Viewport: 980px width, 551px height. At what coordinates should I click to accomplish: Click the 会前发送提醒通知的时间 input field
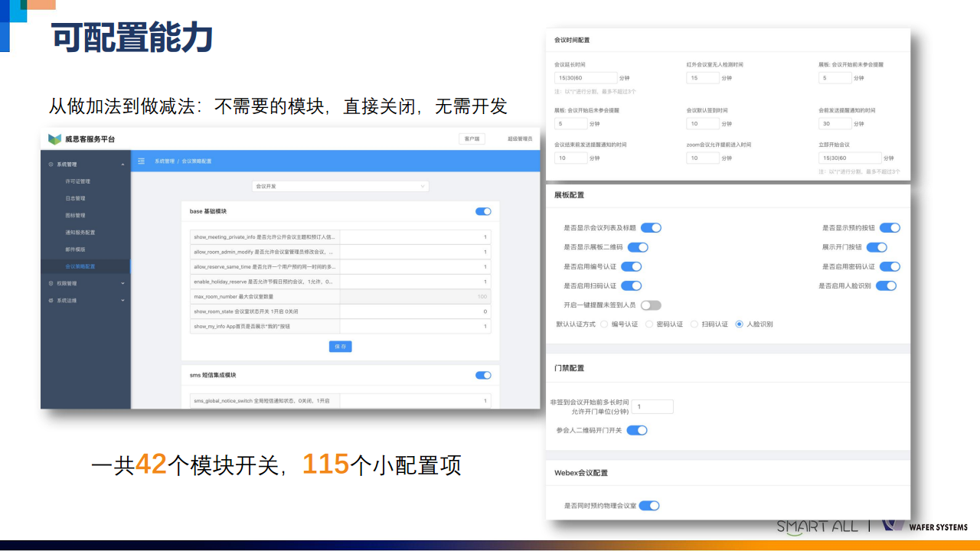click(x=834, y=123)
